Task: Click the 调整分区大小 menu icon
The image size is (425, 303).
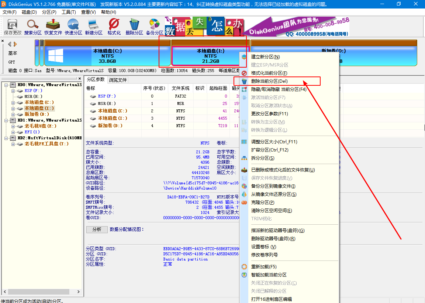Action: point(244,142)
